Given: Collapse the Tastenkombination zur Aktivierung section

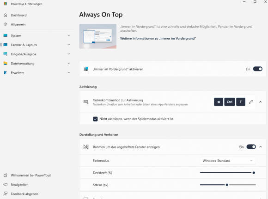Looking at the screenshot, I should click(x=261, y=102).
